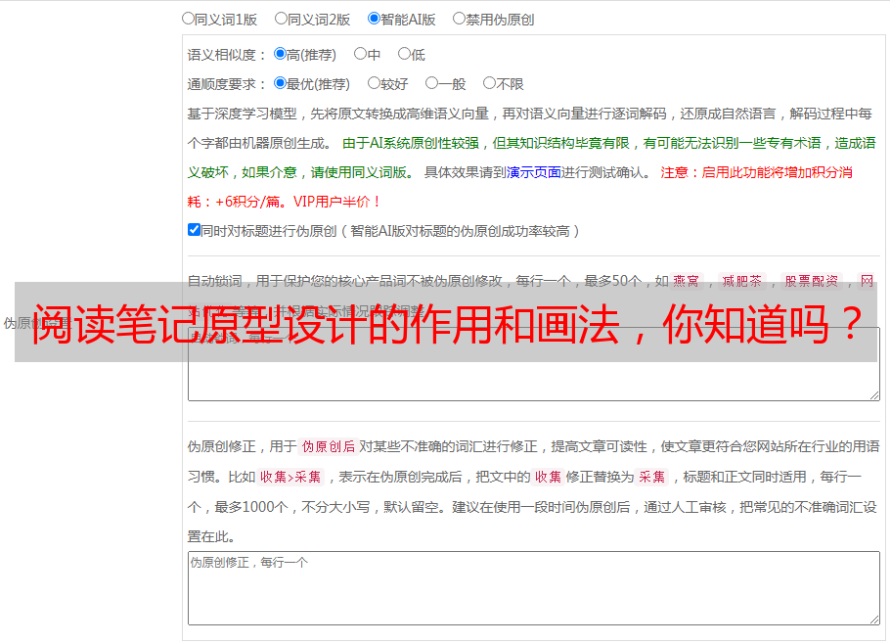The height and width of the screenshot is (644, 891).
Task: Set 通顺度要求 to 较好
Action: (374, 83)
